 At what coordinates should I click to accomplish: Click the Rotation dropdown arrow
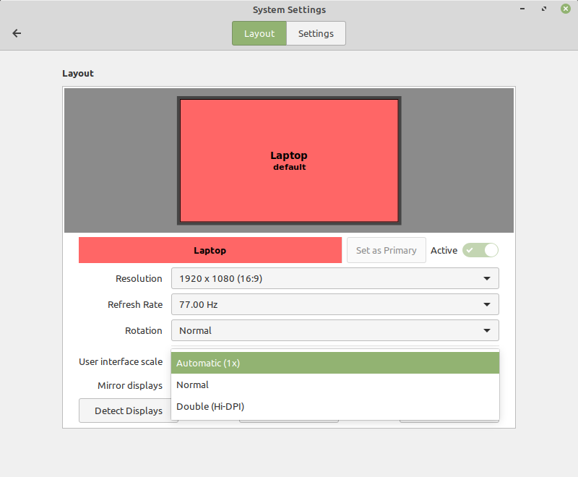click(x=487, y=331)
